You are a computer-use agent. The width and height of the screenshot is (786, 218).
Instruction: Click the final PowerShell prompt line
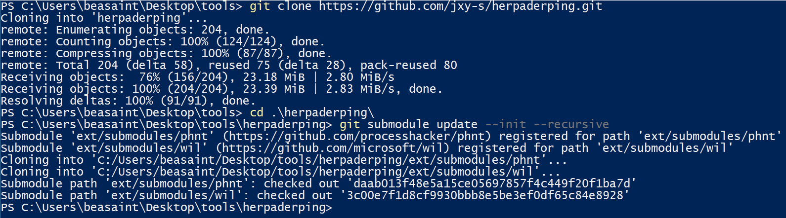click(x=167, y=207)
